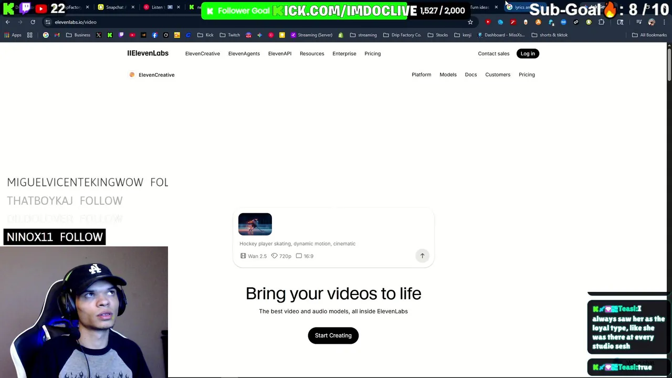
Task: Open the Google bookmark icon
Action: pyautogui.click(x=46, y=35)
